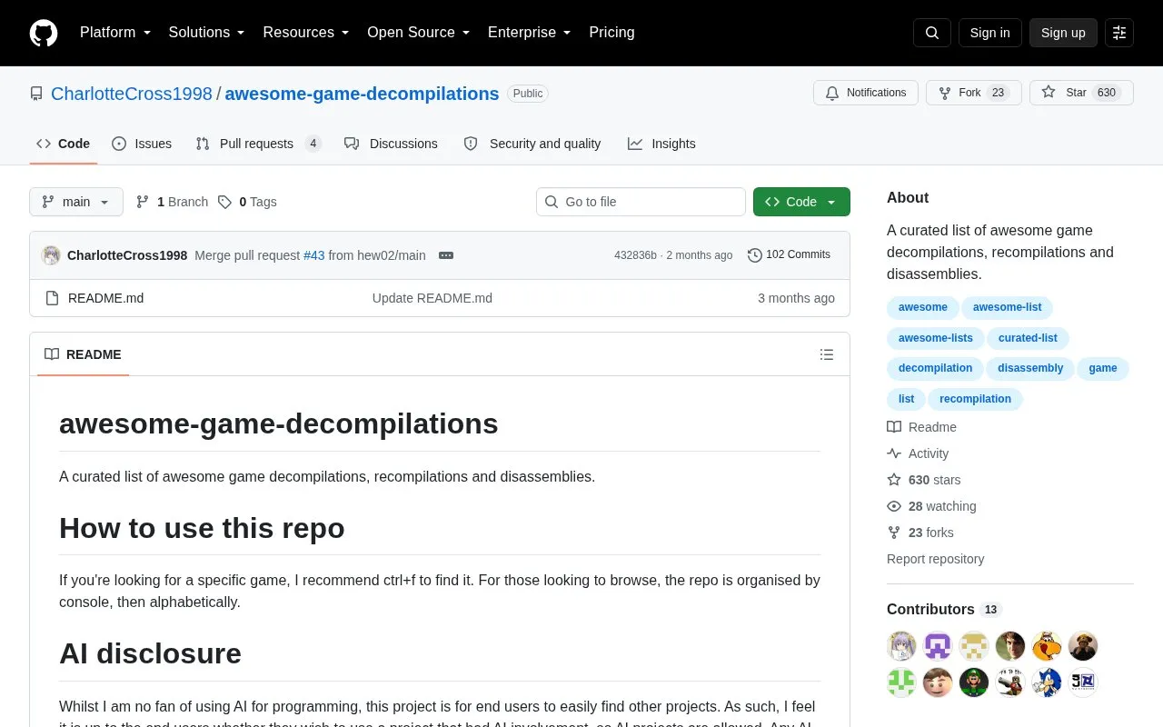1163x727 pixels.
Task: Open 1 Branch list
Action: click(172, 202)
